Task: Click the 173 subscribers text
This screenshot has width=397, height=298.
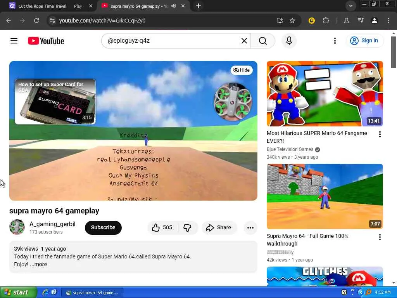Action: 46,232
